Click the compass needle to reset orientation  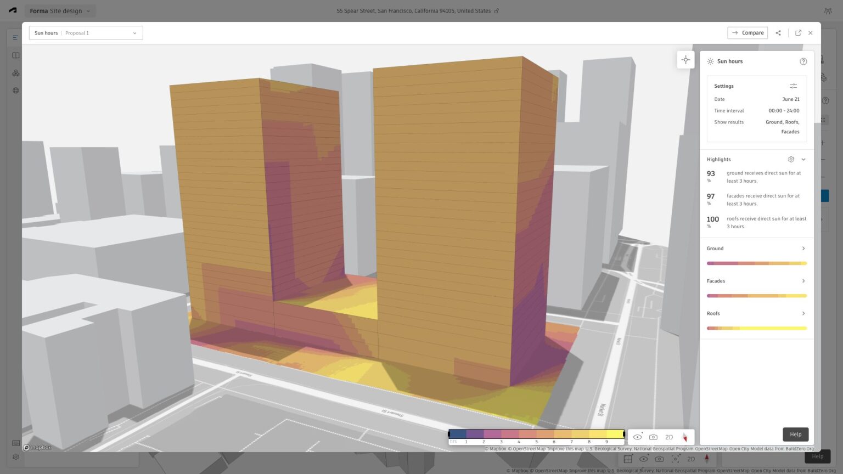coord(685,437)
